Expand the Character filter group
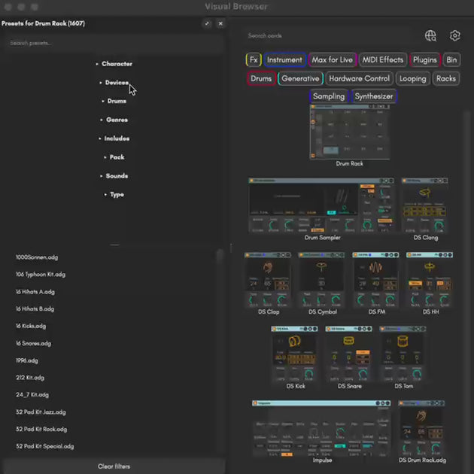474x474 pixels. 114,64
